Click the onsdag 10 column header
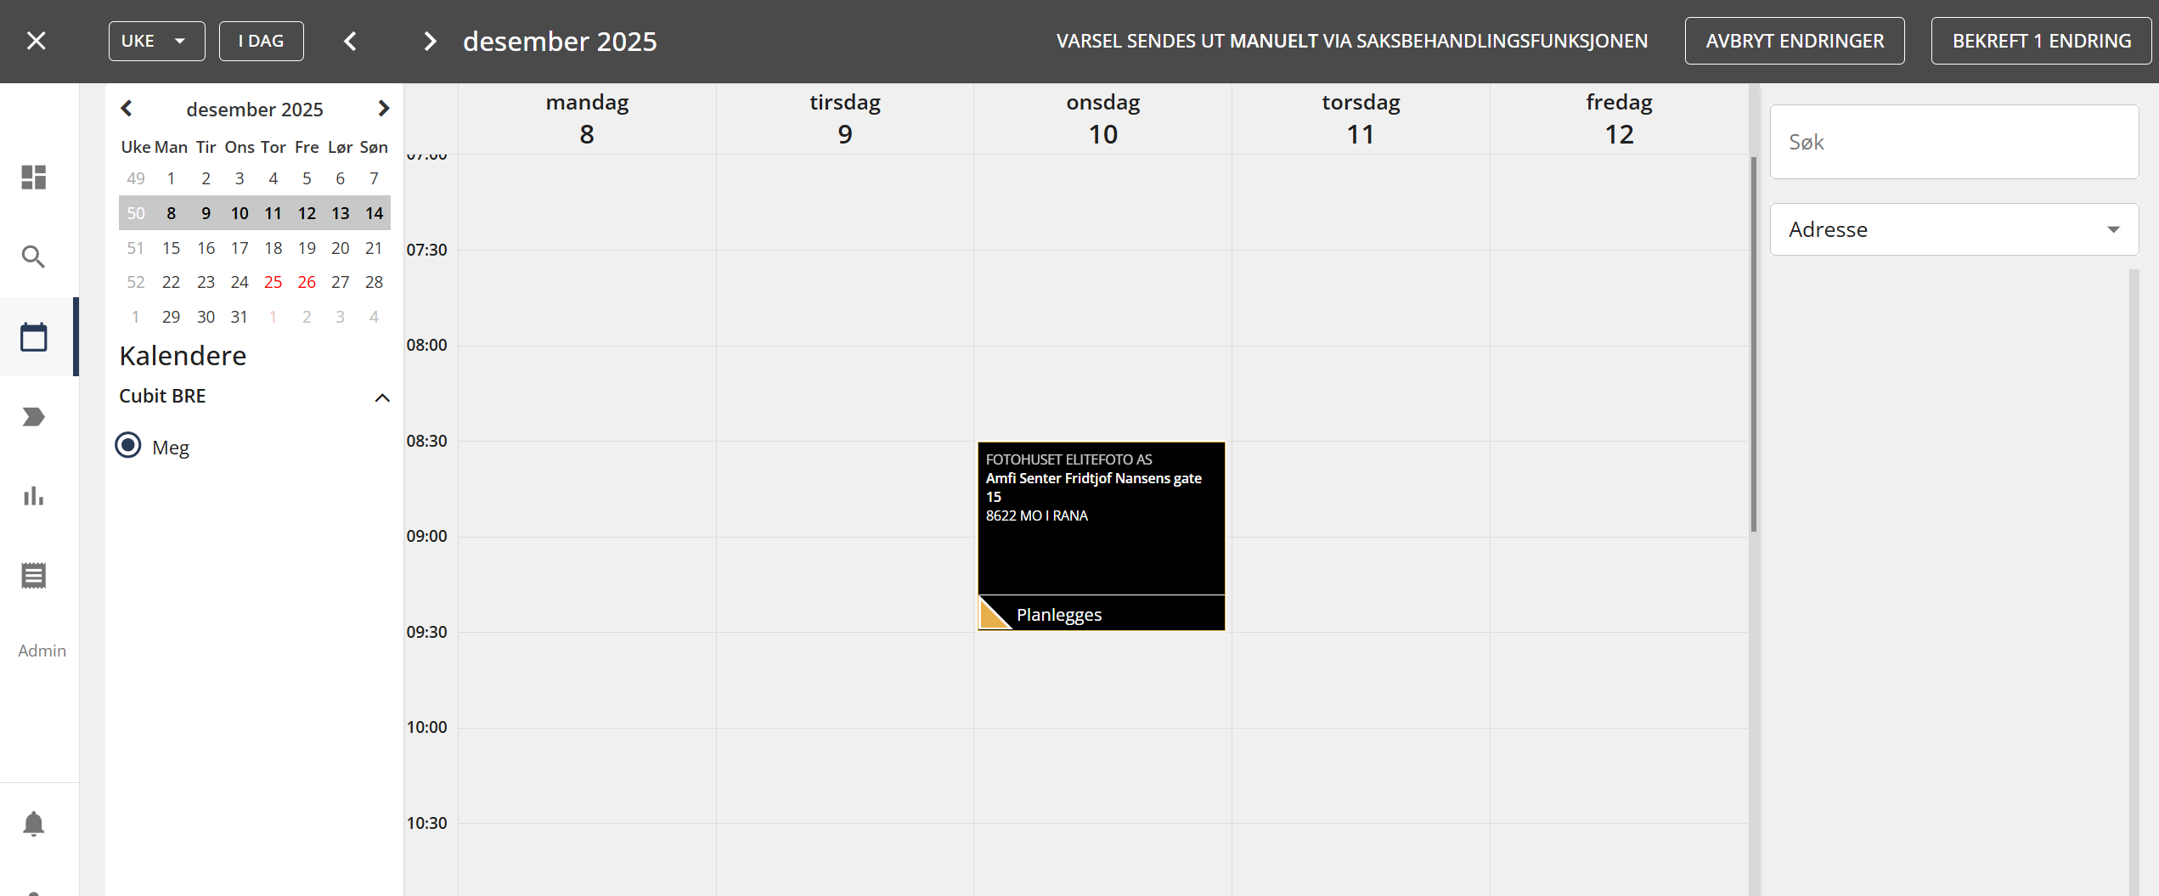This screenshot has height=896, width=2159. coord(1103,119)
